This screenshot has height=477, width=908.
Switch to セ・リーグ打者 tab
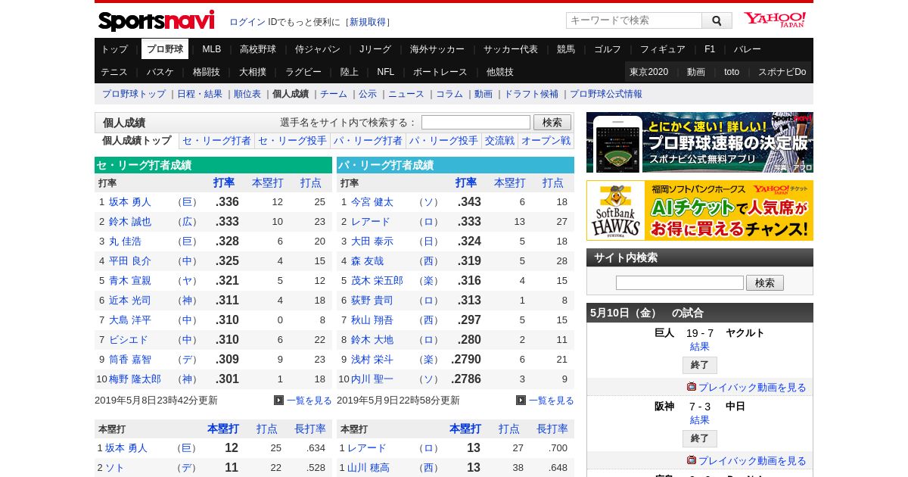pyautogui.click(x=216, y=141)
